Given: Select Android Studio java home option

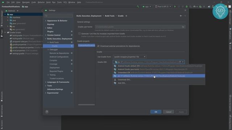Looking at the screenshot, I should click(159, 69).
